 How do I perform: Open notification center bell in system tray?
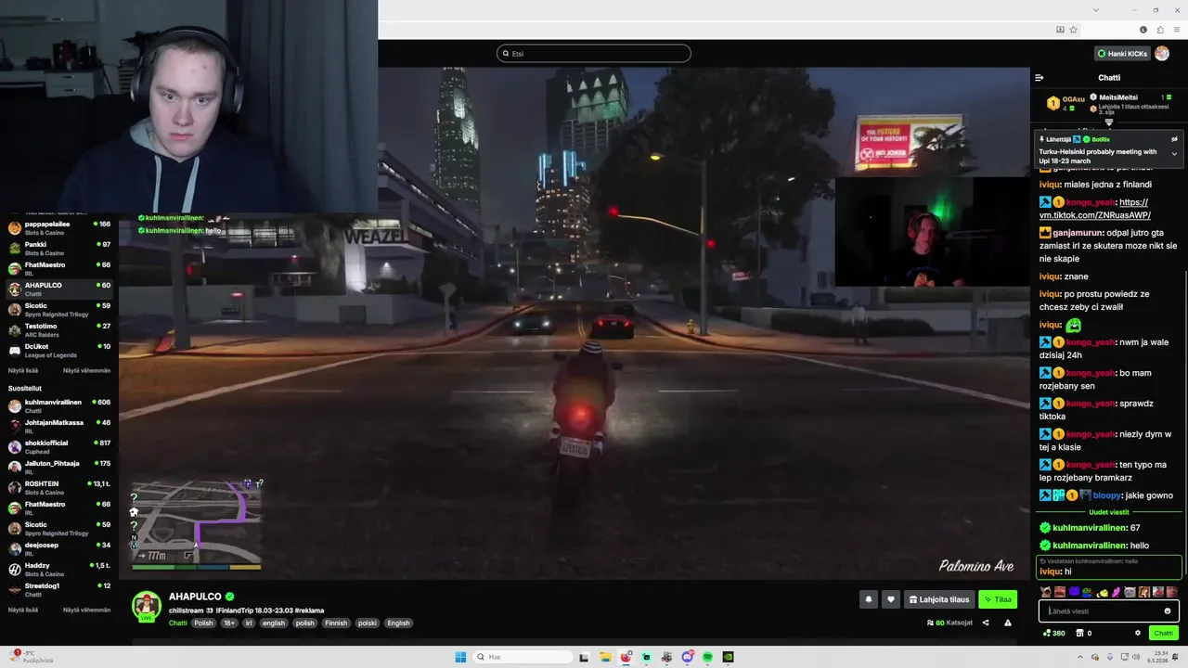tap(1175, 657)
